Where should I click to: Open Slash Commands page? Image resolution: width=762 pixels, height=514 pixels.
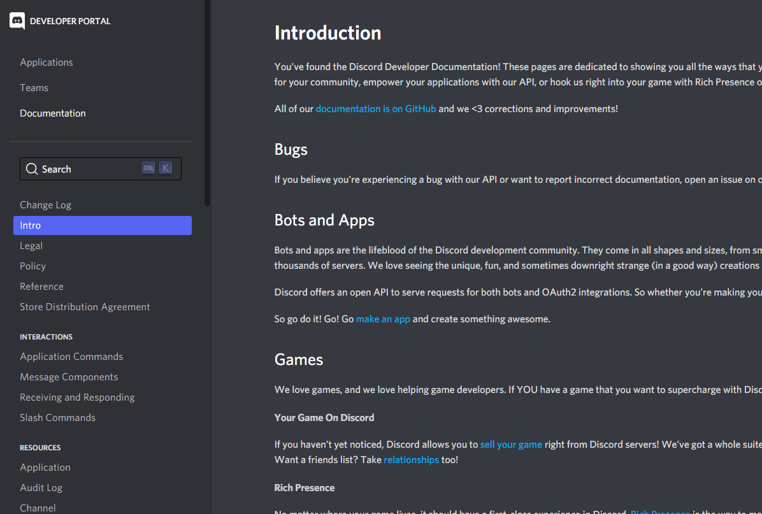pyautogui.click(x=58, y=418)
